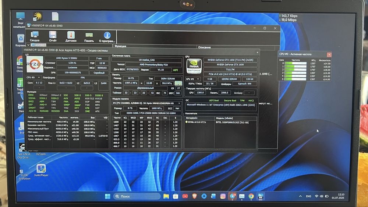Collapse the ASPIRE7 tree node
The height and width of the screenshot is (207, 368).
tap(28, 45)
